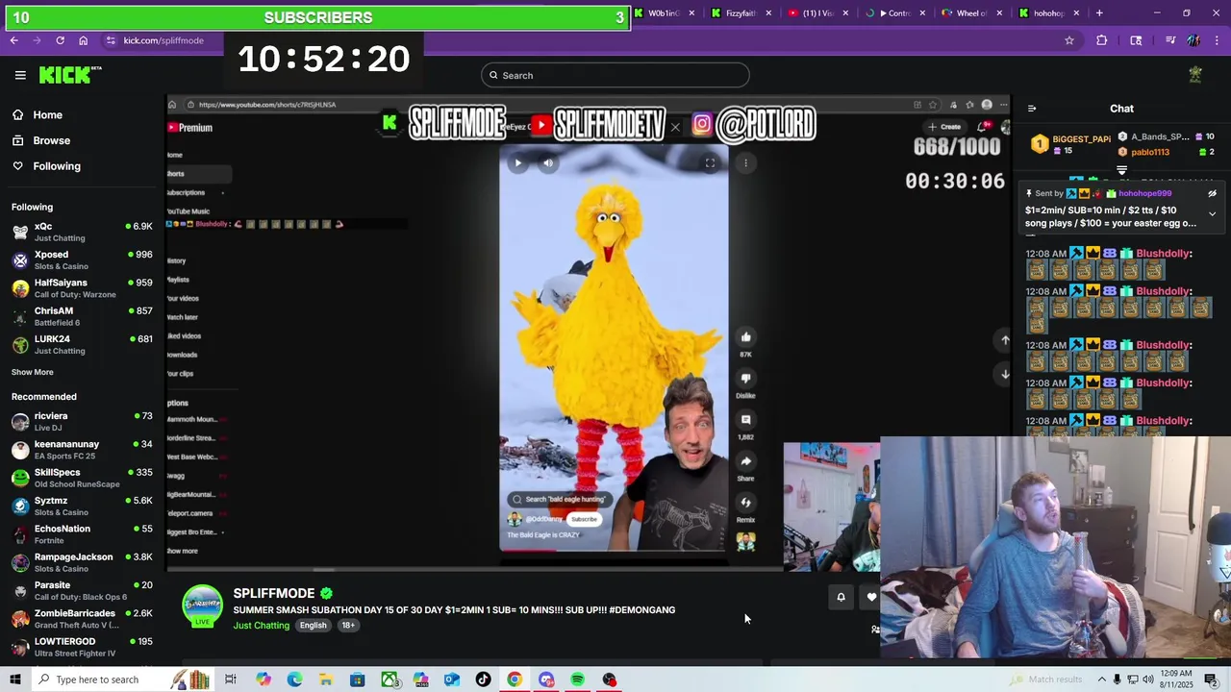Viewport: 1231px width, 692px height.
Task: Switch to hohohop tab
Action: tap(1049, 13)
